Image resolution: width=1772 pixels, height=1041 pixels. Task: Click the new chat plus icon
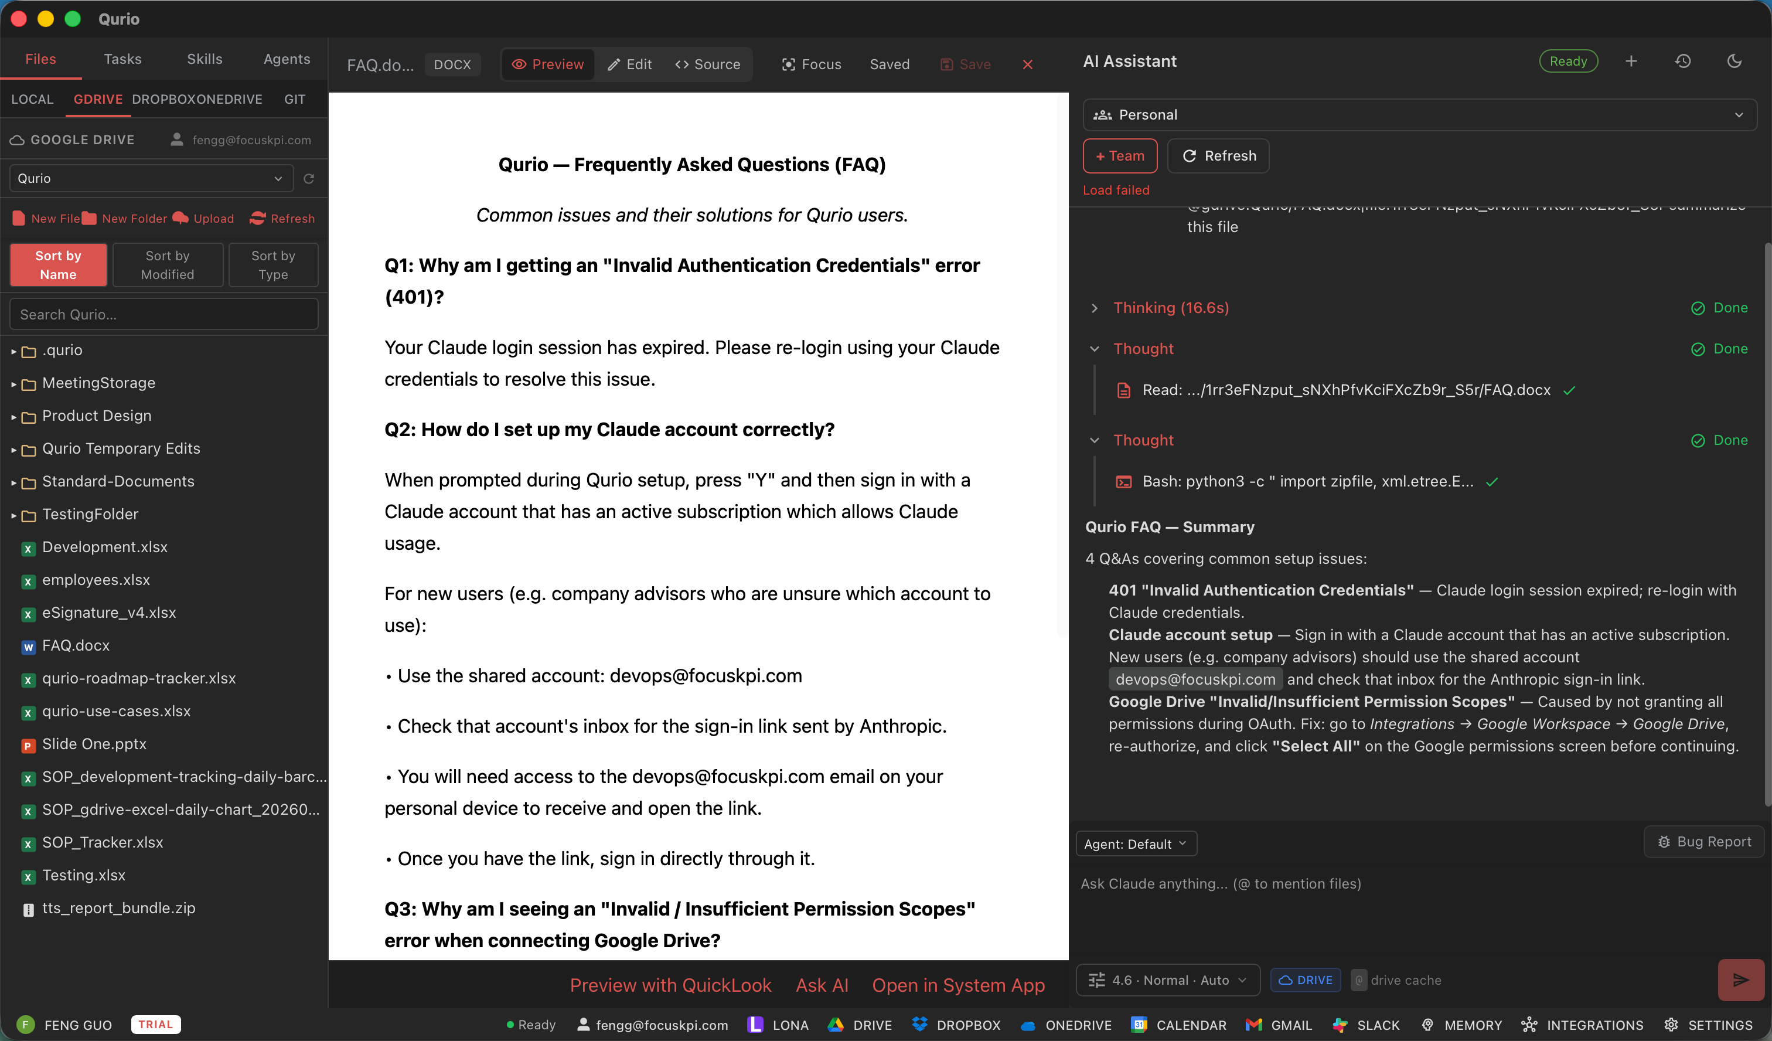(x=1631, y=62)
